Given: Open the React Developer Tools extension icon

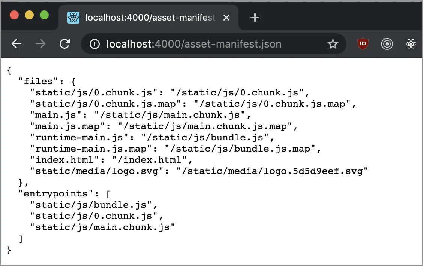Looking at the screenshot, I should (411, 44).
